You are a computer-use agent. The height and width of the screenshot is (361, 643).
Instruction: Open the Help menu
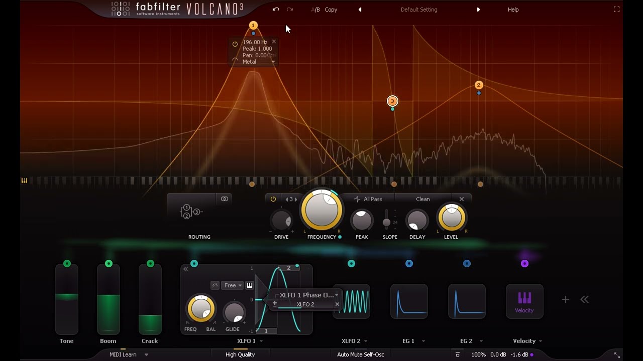[513, 10]
